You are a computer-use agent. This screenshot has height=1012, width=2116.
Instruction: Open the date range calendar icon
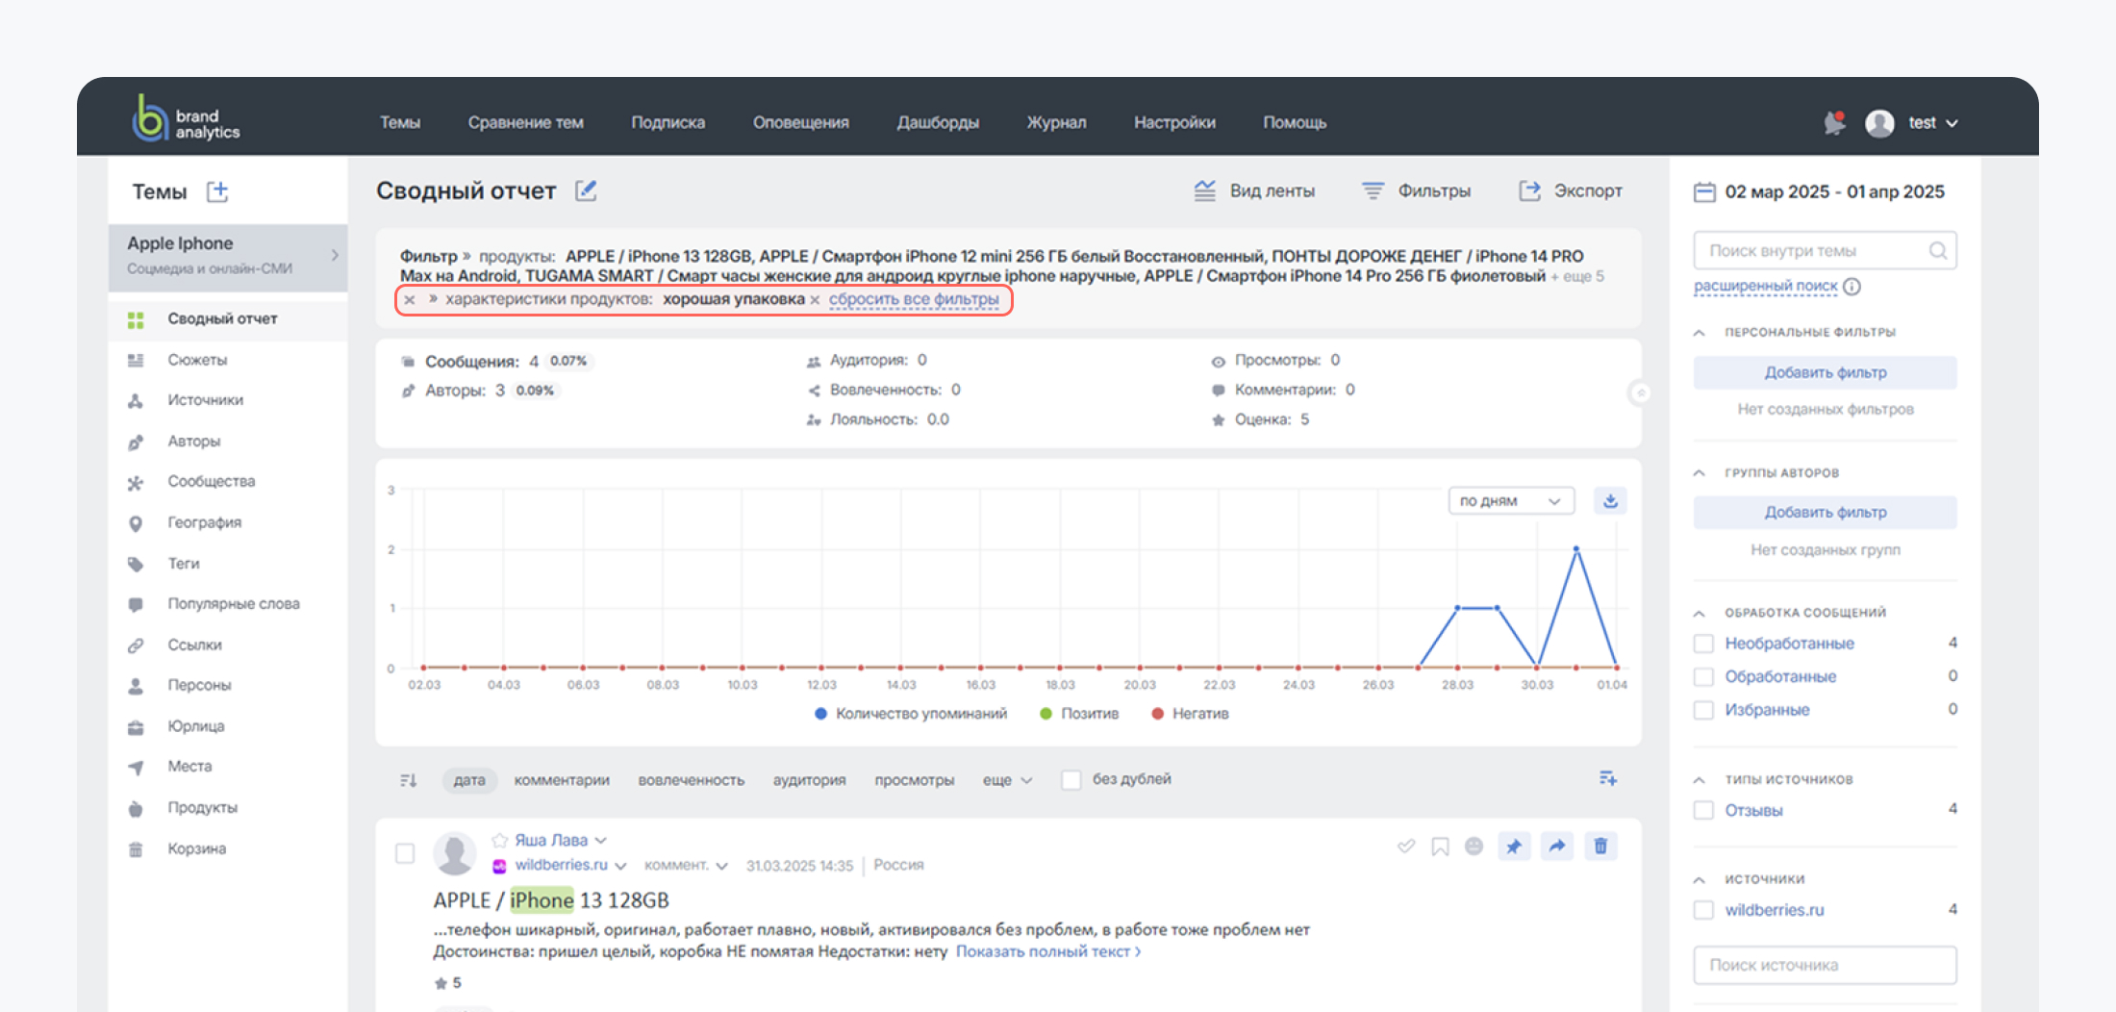1704,191
